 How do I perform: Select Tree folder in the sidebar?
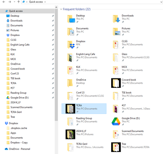(x=13, y=117)
